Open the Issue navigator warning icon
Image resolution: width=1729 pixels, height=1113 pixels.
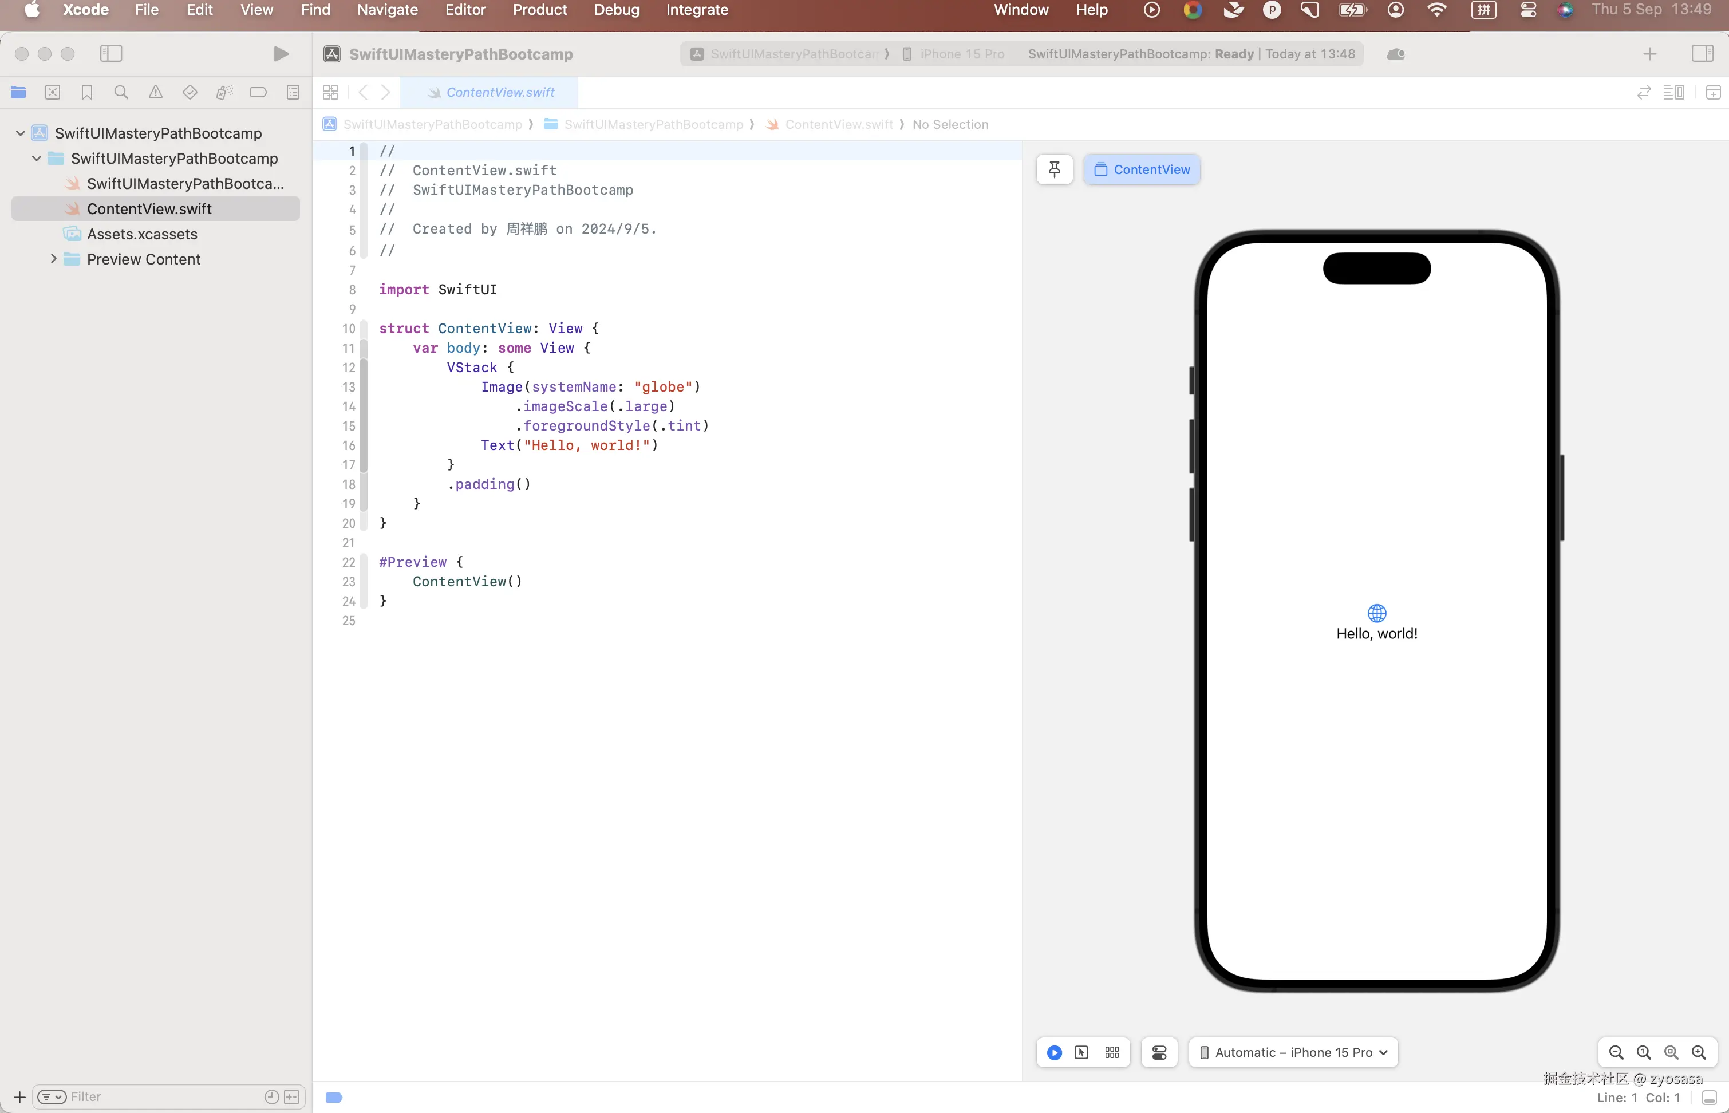coord(155,93)
